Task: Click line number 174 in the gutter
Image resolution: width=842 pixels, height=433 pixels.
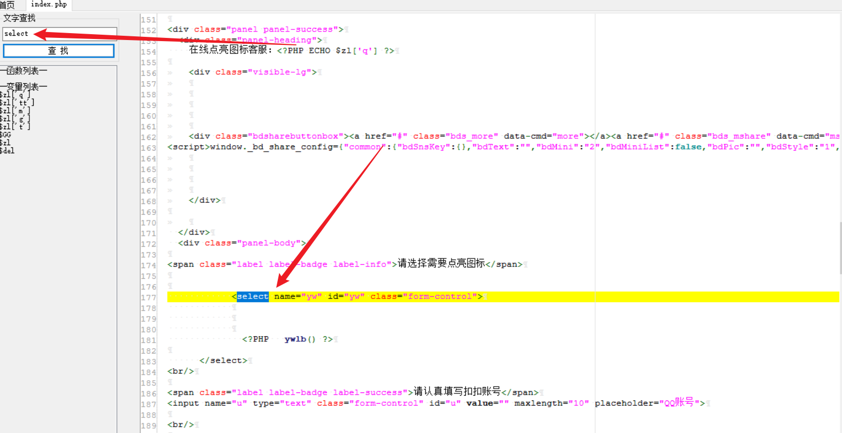Action: [x=149, y=265]
